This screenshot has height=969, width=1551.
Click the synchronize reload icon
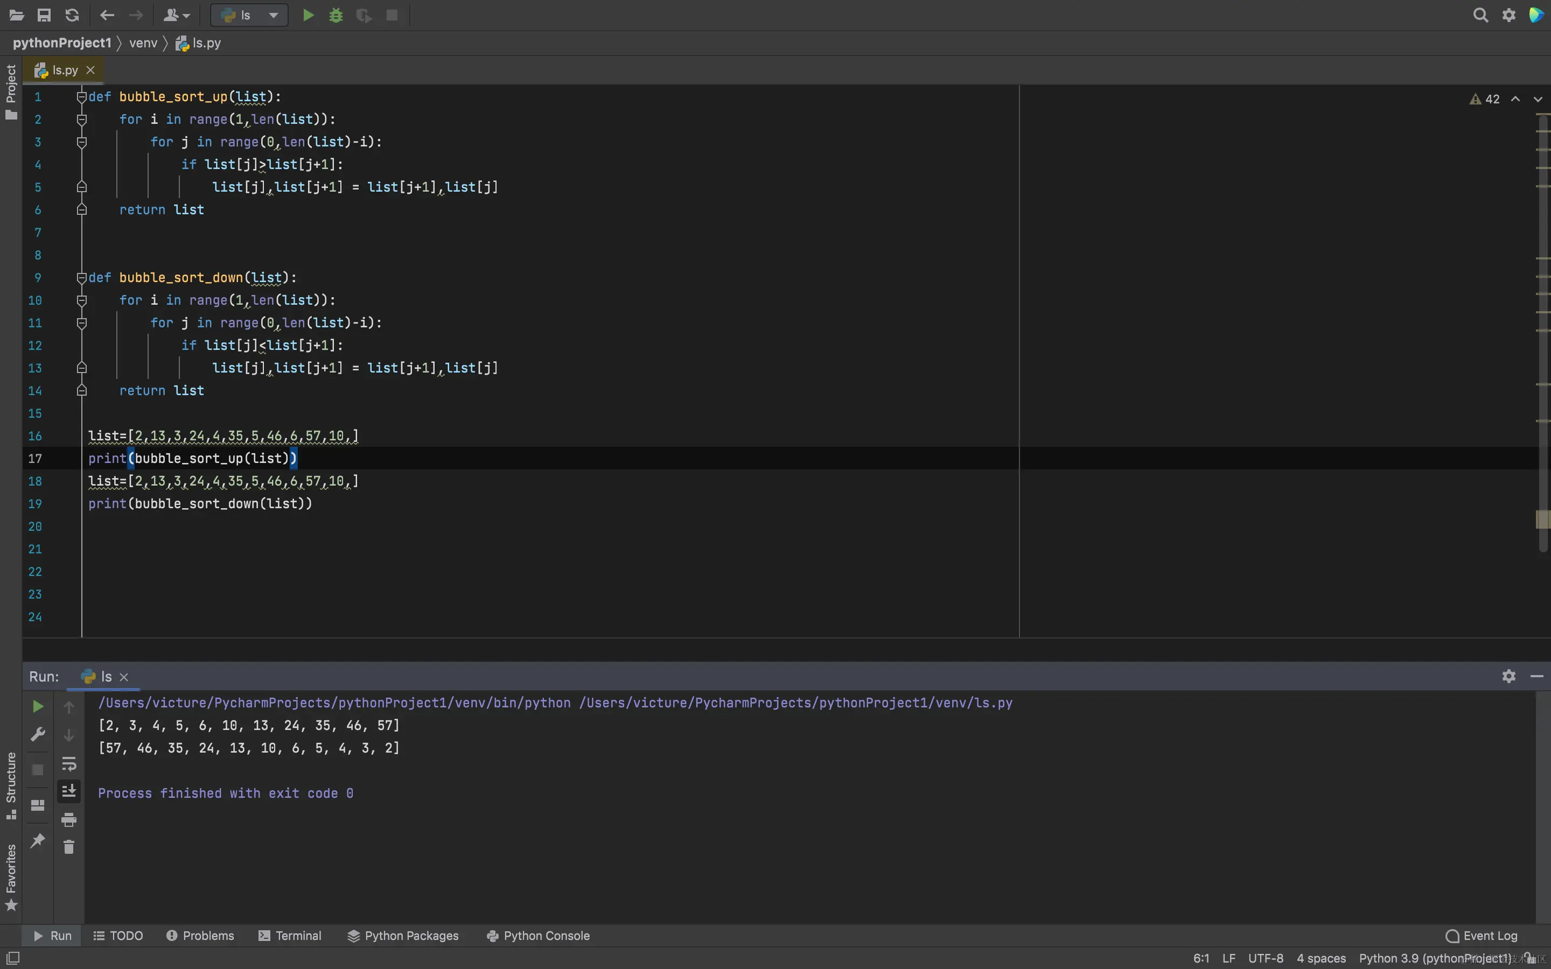(x=72, y=16)
